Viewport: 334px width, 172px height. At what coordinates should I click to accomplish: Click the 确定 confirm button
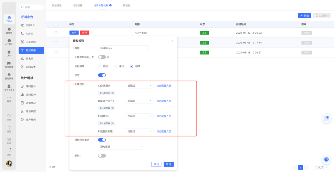[169, 164]
